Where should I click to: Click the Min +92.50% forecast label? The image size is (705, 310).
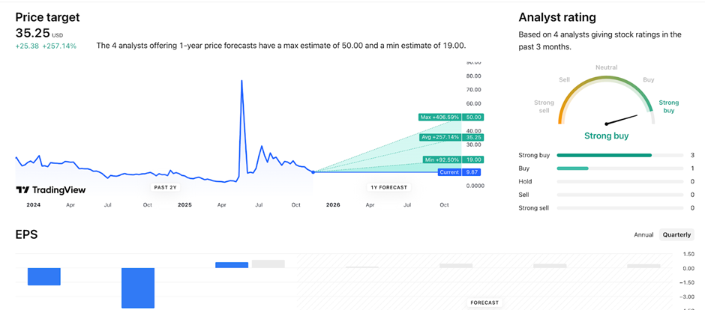pos(442,159)
